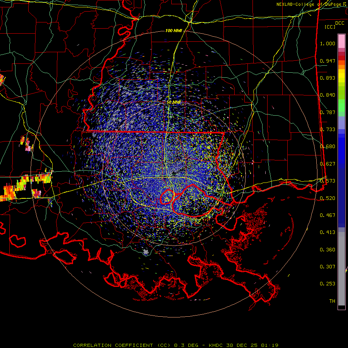Select the 0.253 scale label
The height and width of the screenshot is (348, 348).
[x=328, y=284]
